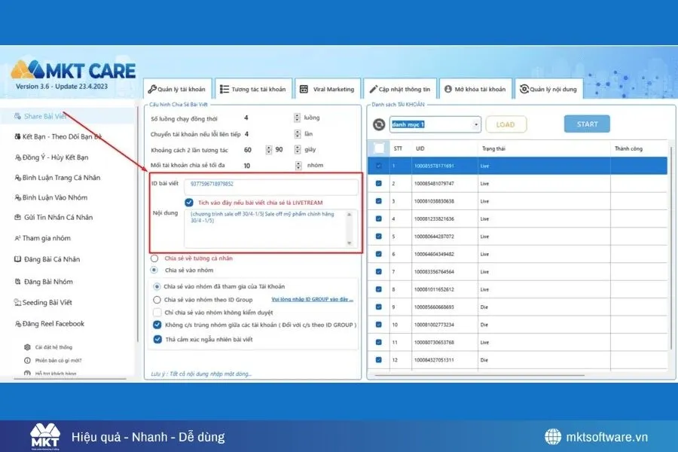678x452 pixels.
Task: Open the Seeding Bài Viết feature
Action: click(x=50, y=302)
